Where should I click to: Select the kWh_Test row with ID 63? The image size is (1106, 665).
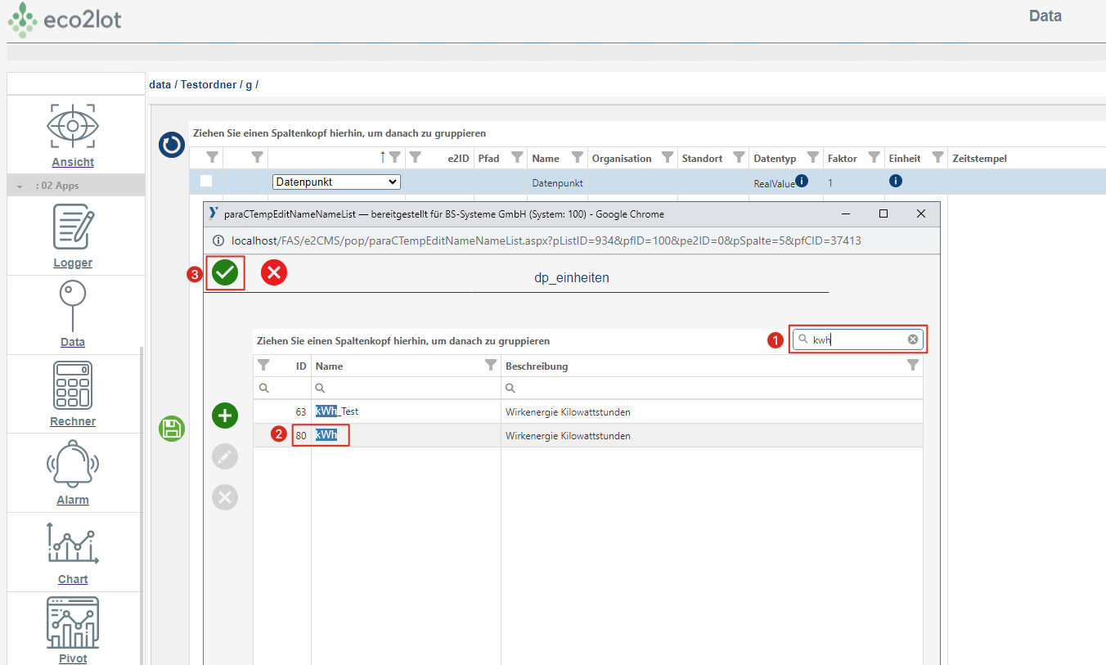(588, 411)
